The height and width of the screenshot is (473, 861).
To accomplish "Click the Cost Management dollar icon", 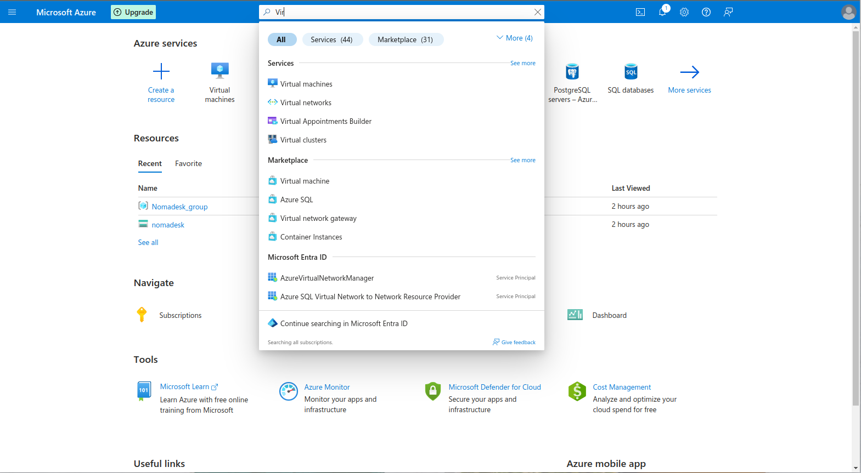I will coord(577,391).
